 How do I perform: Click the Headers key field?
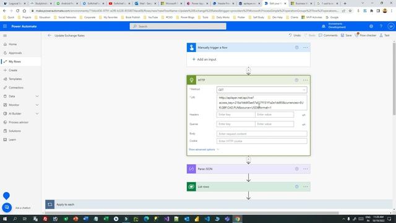point(236,115)
